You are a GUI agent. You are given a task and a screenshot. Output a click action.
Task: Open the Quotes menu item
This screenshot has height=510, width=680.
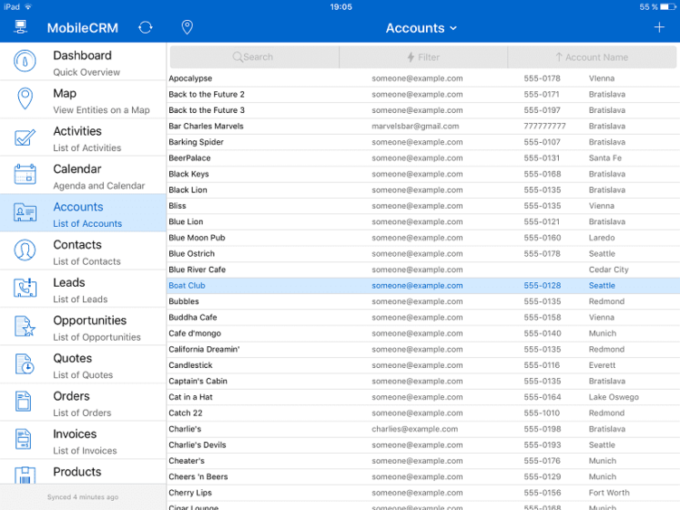tap(83, 365)
